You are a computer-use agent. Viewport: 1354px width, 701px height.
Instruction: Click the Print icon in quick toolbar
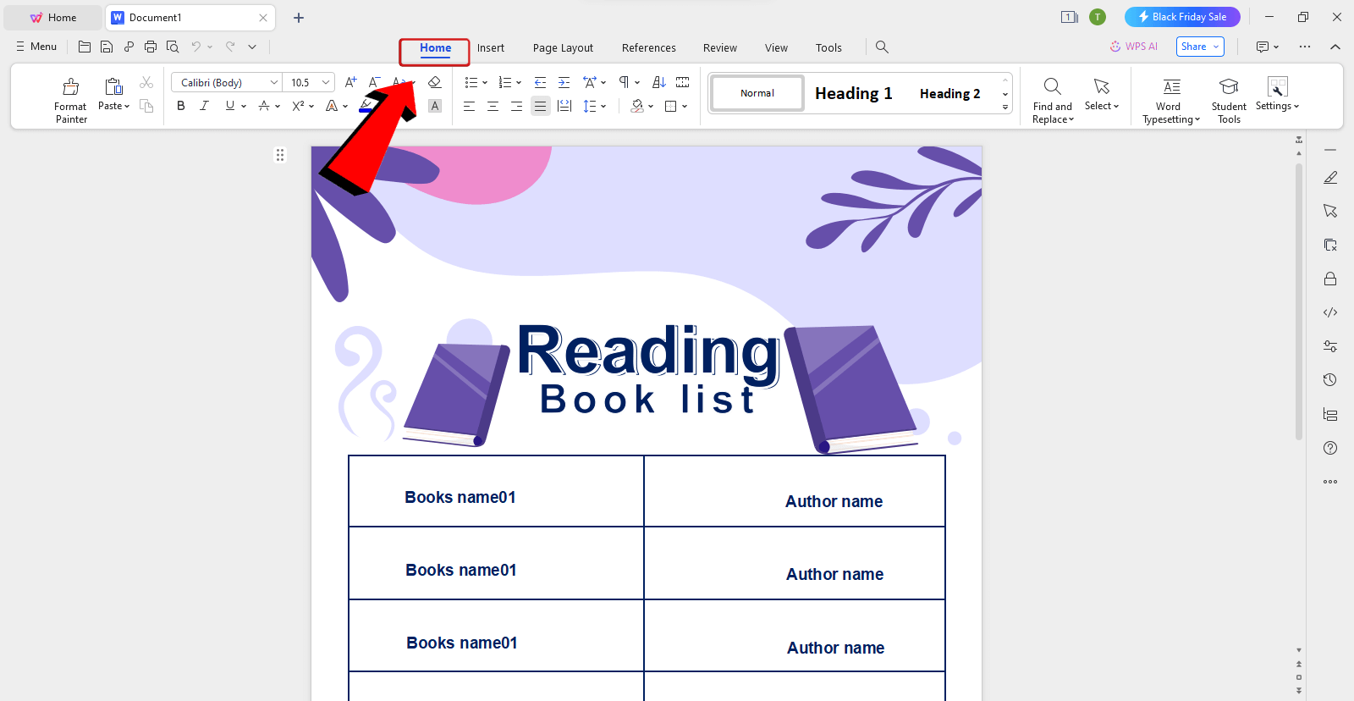[x=151, y=47]
